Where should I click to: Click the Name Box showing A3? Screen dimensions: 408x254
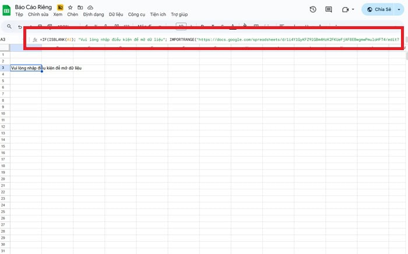(x=8, y=39)
